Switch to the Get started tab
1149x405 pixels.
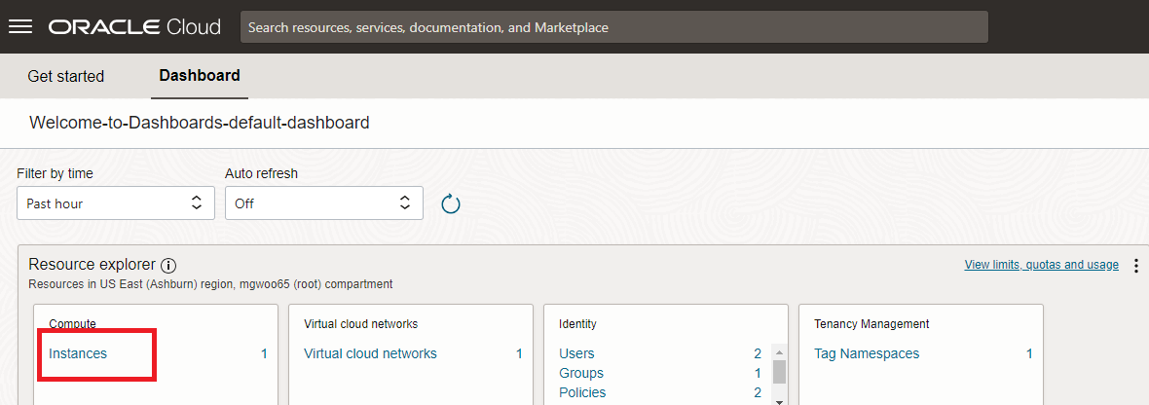tap(65, 76)
